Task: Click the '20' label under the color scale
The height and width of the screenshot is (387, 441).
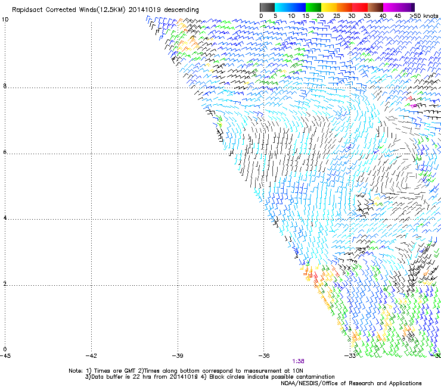Action: (320, 16)
